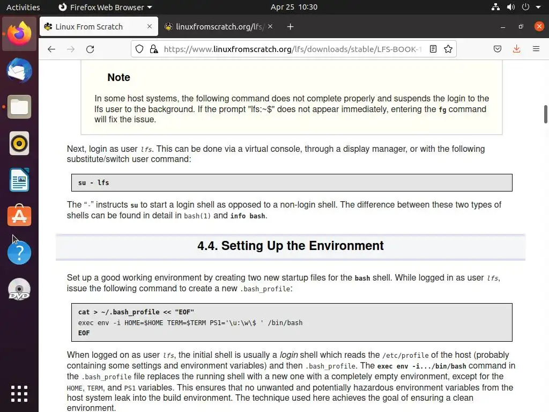Open Activities overview
The image size is (549, 412).
pos(23,7)
